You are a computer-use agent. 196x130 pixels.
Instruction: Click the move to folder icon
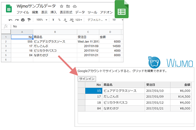68,6
